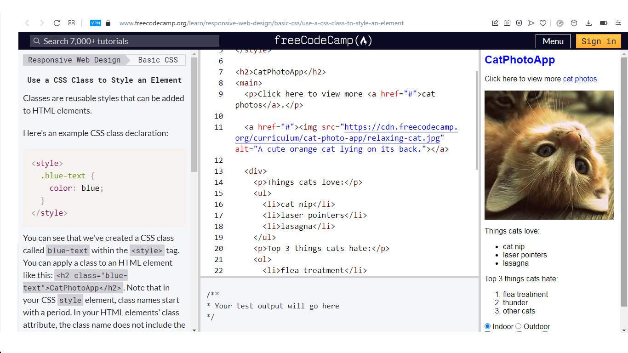This screenshot has width=628, height=353.
Task: Click '.blue-text {' in example code
Action: 68,176
